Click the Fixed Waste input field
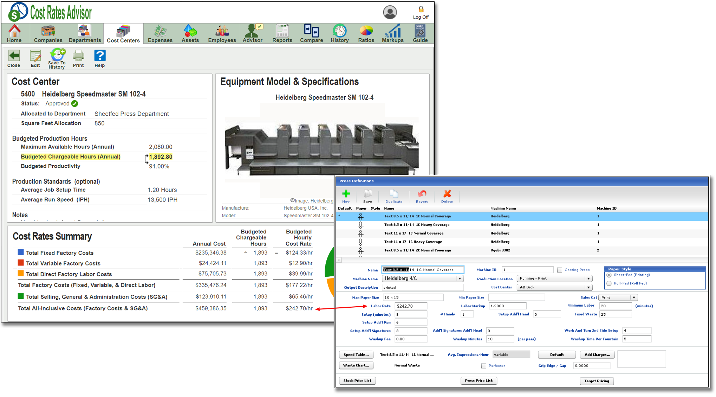Screen dimensions: 716x397 click(x=616, y=314)
